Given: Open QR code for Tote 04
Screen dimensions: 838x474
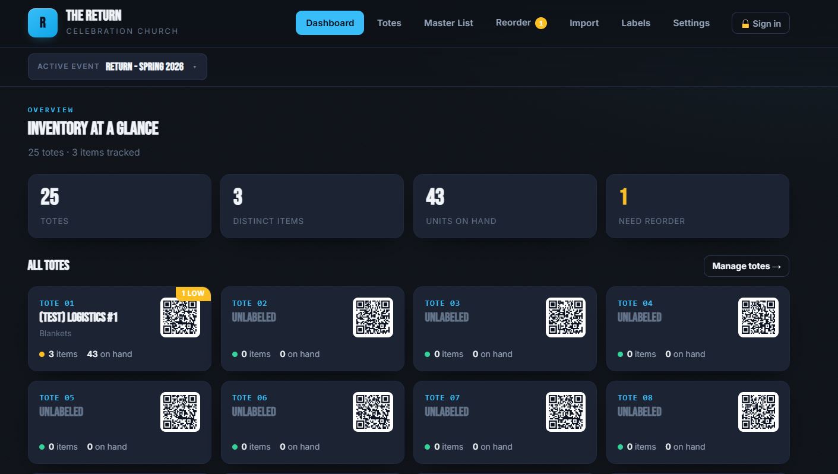Looking at the screenshot, I should (x=758, y=317).
